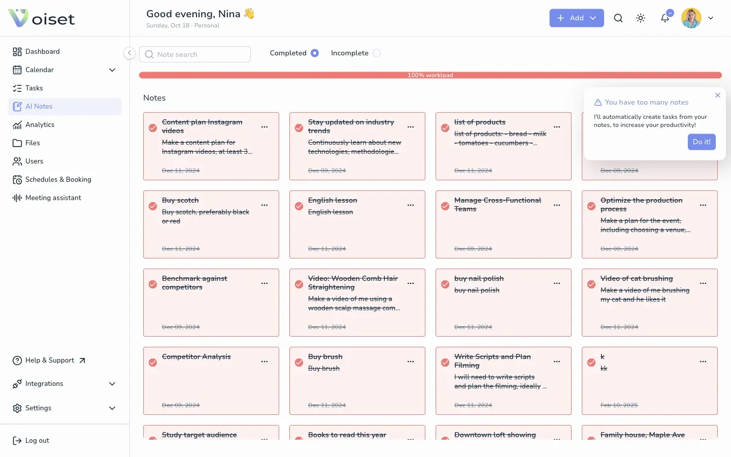Select the Incomplete radio filter
Image resolution: width=731 pixels, height=457 pixels.
coord(377,53)
